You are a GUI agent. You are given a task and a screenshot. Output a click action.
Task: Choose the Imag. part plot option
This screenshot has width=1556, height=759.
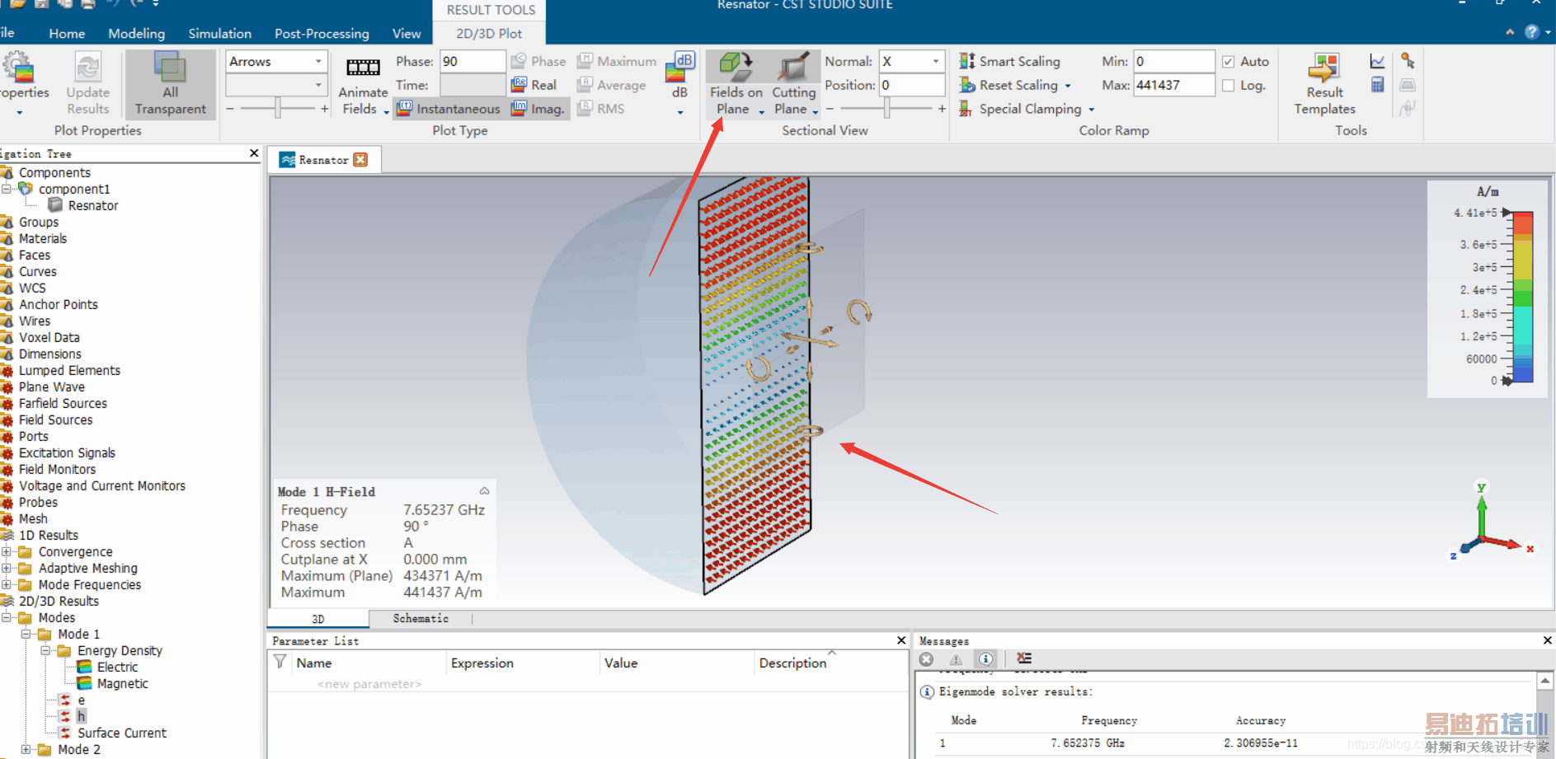pos(538,109)
